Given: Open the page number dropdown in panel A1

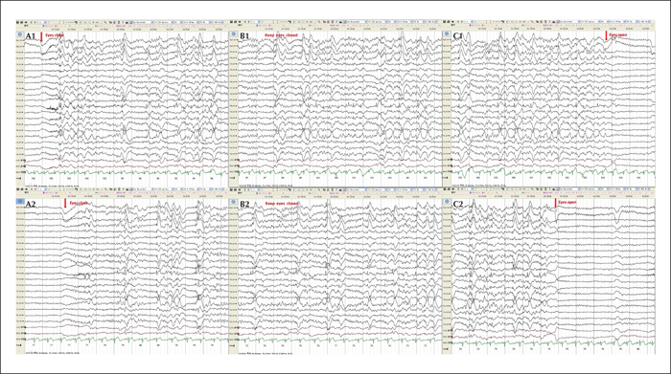Looking at the screenshot, I should [42, 22].
